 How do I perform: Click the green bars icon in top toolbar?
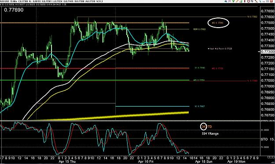click(x=241, y=1)
